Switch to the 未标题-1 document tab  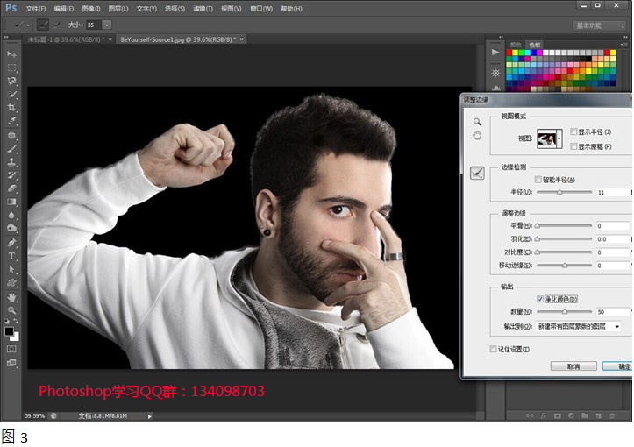tap(66, 39)
